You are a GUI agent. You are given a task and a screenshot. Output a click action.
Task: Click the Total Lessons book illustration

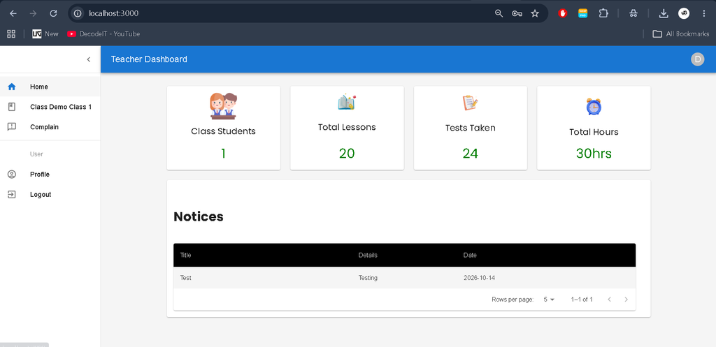(347, 102)
